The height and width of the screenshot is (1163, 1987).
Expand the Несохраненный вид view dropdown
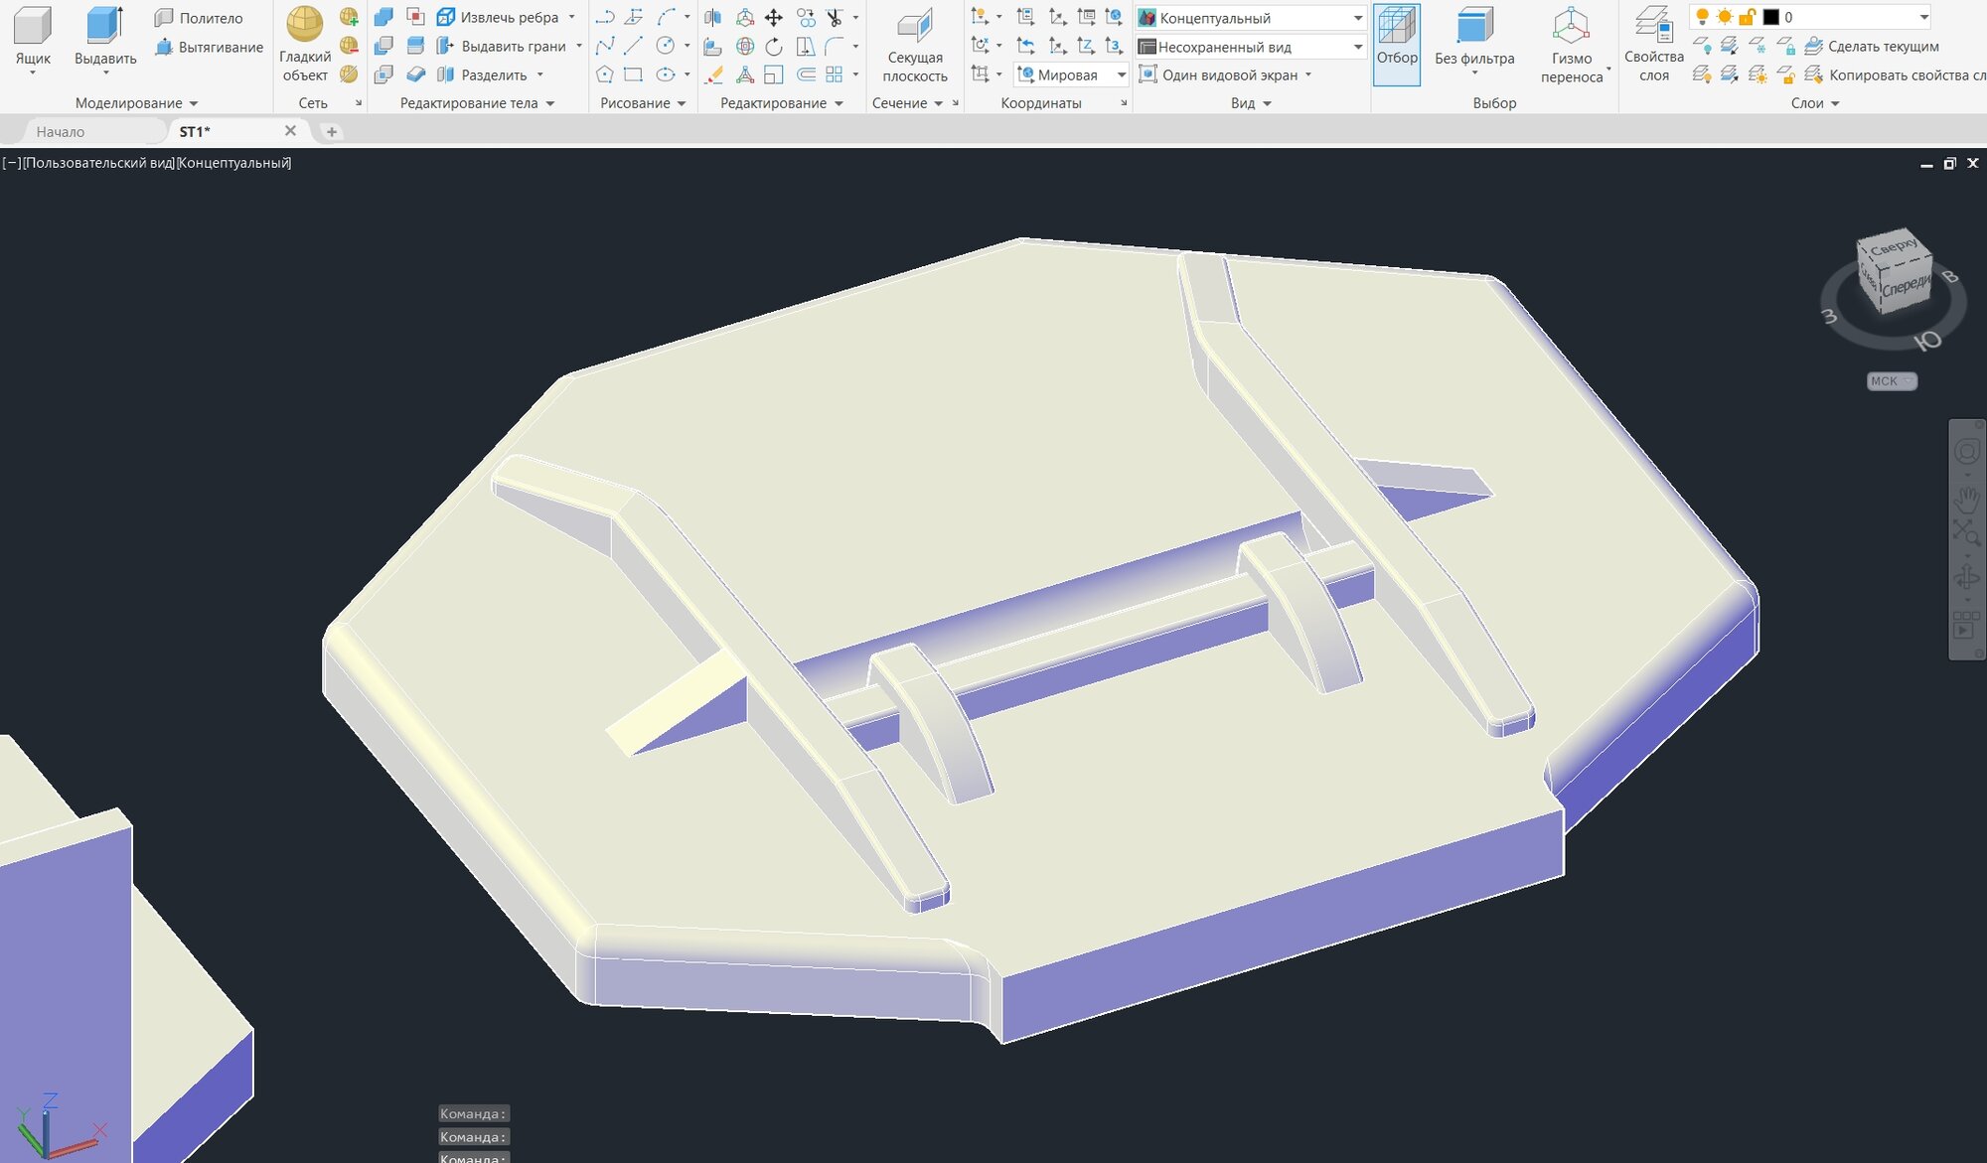tap(1357, 47)
